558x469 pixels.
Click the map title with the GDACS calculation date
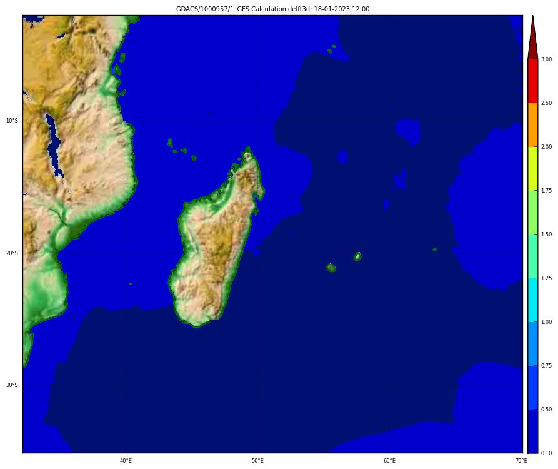tap(272, 9)
